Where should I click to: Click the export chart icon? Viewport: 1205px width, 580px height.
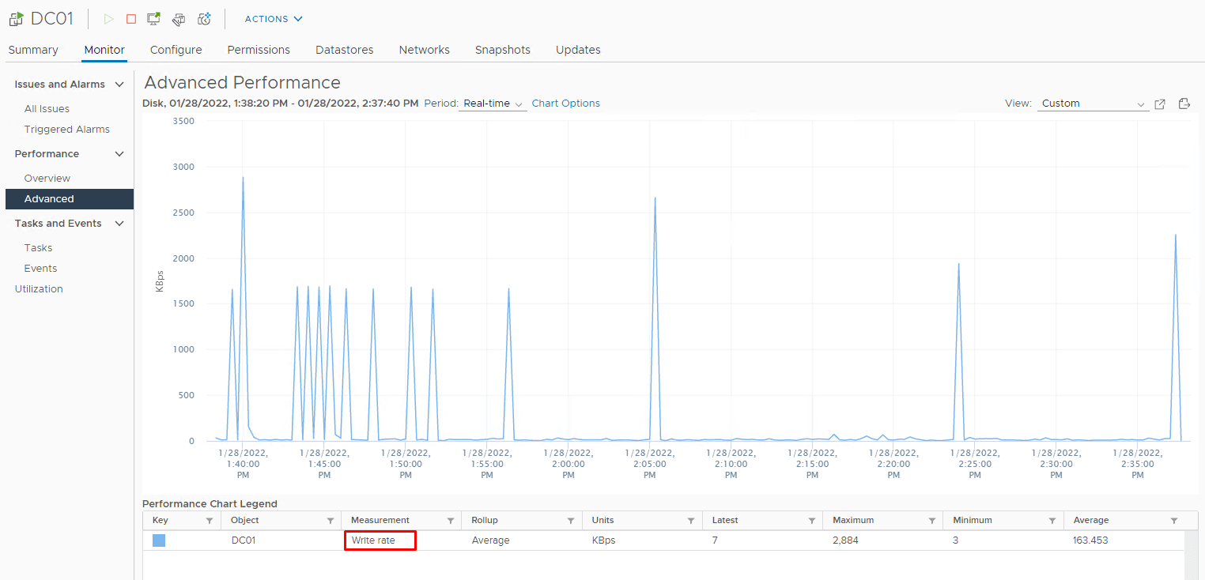(1184, 104)
